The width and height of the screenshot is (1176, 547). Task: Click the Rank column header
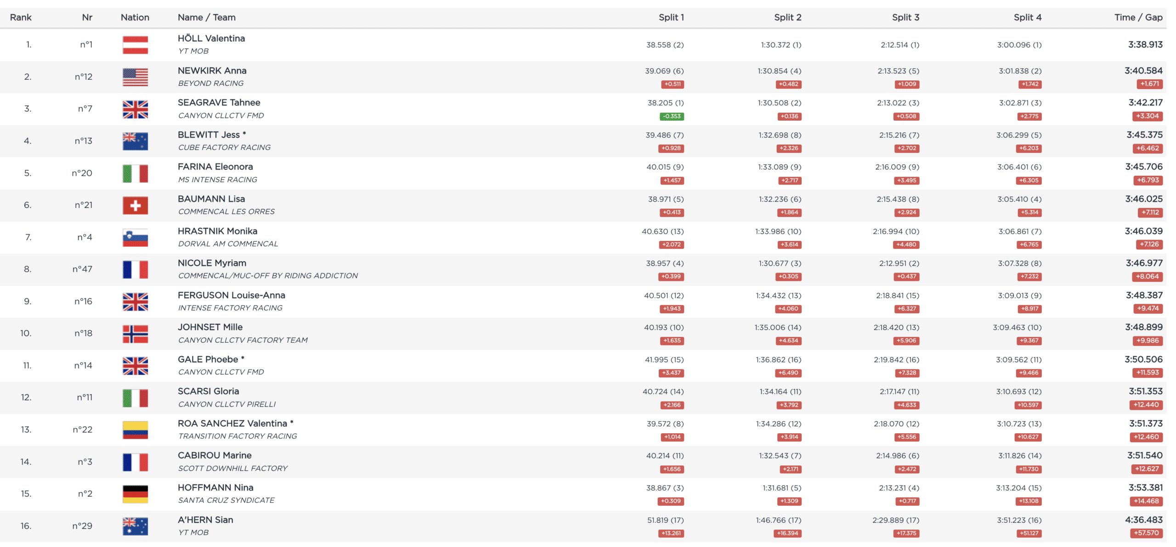21,17
